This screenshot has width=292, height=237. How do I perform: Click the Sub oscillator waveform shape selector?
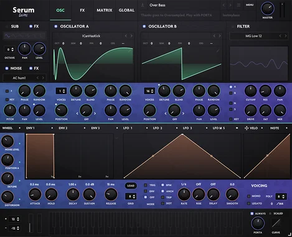pos(24,36)
